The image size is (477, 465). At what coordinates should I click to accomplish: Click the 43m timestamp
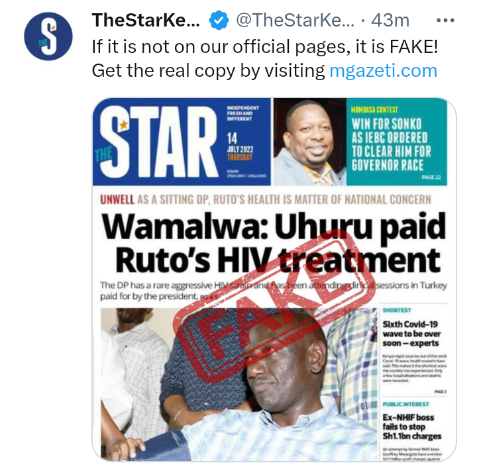390,21
